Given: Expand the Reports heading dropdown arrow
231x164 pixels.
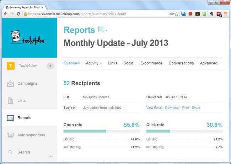Looking at the screenshot, I should (x=107, y=30).
